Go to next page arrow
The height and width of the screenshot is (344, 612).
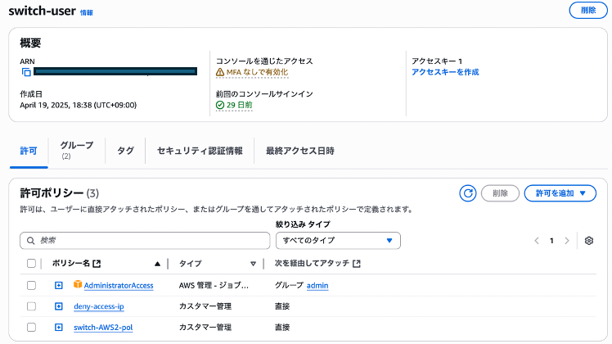pyautogui.click(x=567, y=241)
